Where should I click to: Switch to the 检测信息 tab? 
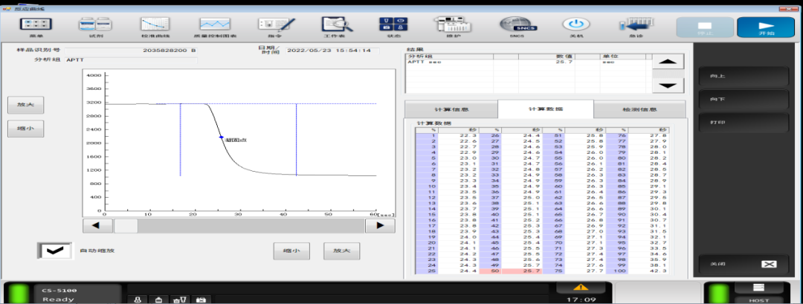639,109
